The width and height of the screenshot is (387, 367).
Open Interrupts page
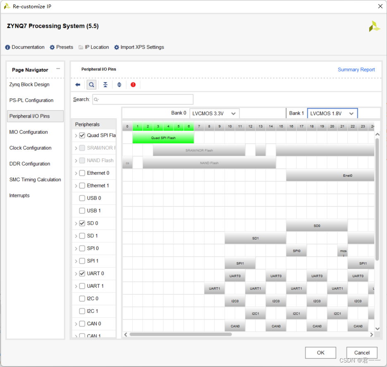pyautogui.click(x=19, y=196)
